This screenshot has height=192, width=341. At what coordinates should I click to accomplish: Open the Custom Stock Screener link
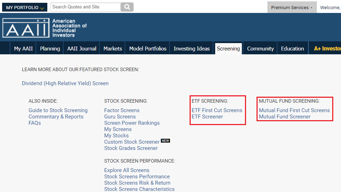tap(132, 142)
